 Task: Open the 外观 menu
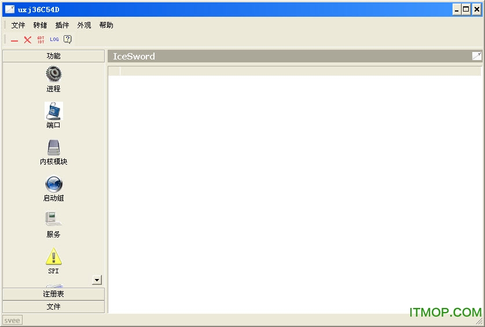pyautogui.click(x=84, y=25)
